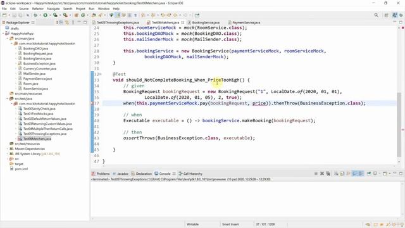Open the Run button dropdown arrow
405x228 pixels.
[49, 15]
